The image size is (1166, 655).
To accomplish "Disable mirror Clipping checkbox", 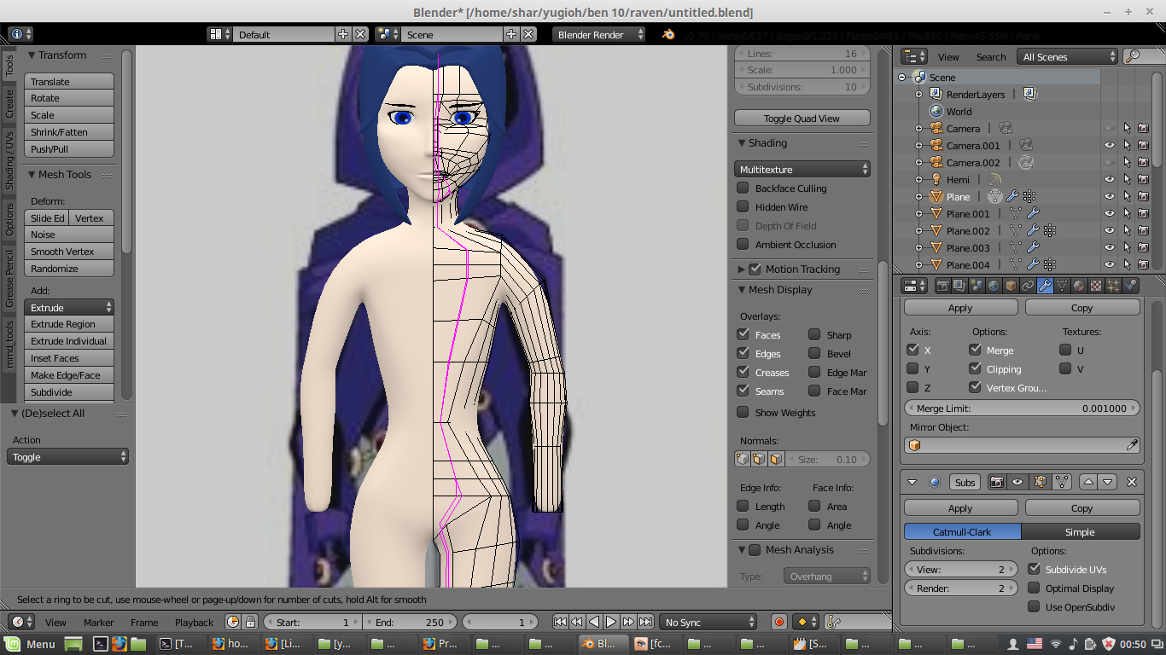I will [x=975, y=368].
